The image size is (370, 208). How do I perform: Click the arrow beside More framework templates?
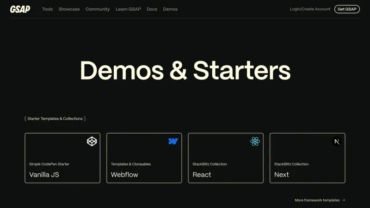(x=343, y=200)
